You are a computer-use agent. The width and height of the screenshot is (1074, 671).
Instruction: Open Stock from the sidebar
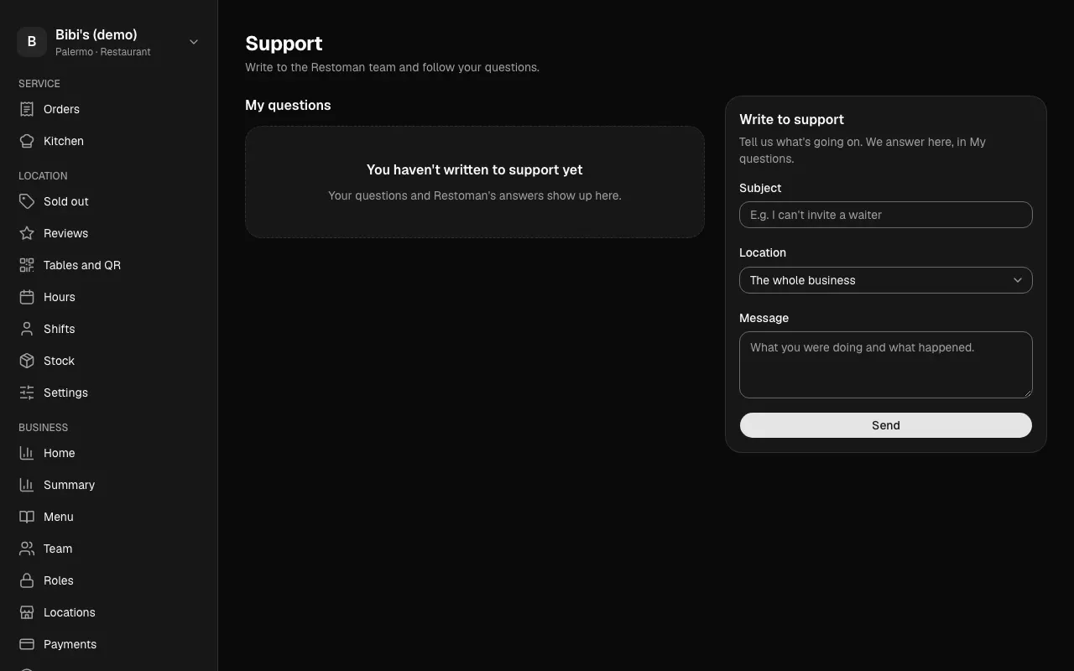tap(109, 361)
